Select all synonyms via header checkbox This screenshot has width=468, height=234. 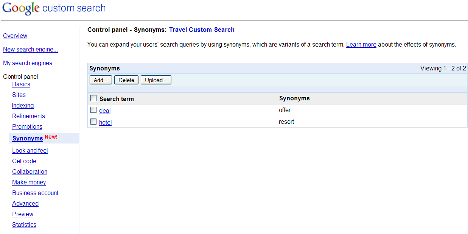click(93, 98)
